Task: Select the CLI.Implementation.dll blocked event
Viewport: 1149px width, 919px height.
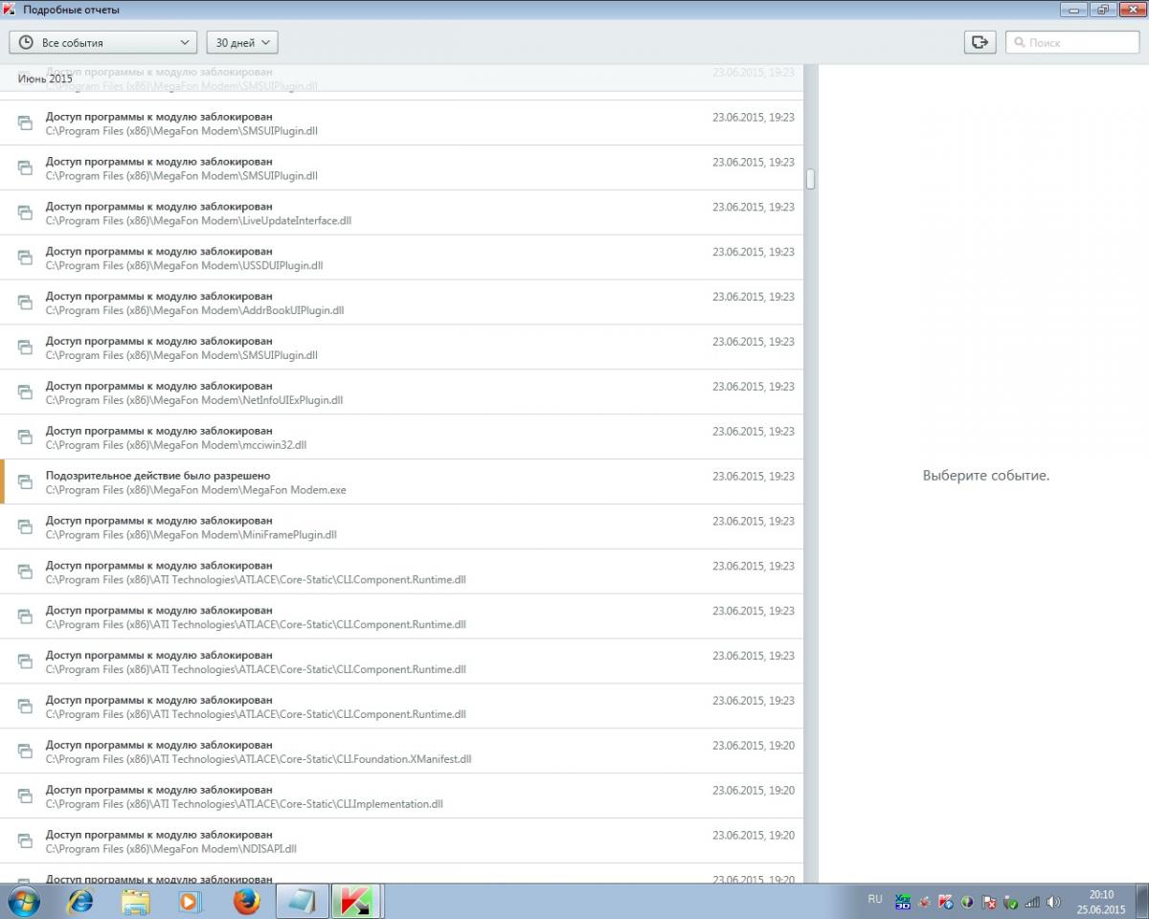Action: coord(401,796)
